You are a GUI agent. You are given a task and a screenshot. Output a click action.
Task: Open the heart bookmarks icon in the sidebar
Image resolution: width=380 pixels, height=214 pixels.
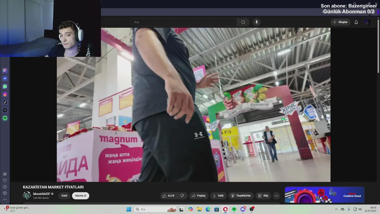coord(5,180)
